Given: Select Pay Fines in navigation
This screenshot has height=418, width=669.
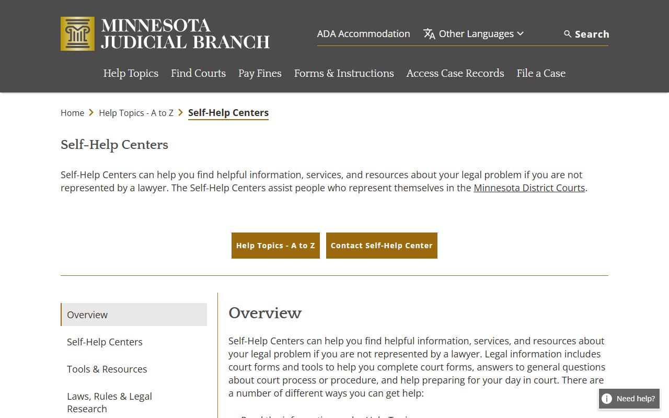Looking at the screenshot, I should [x=260, y=73].
